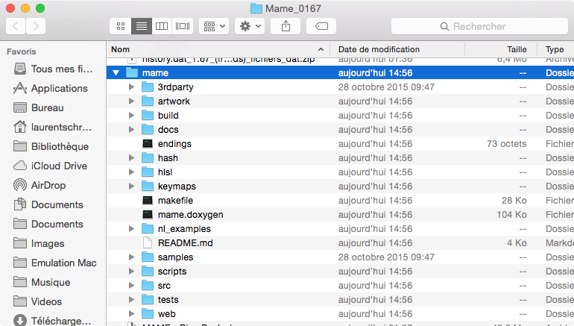Expand the hash folder
574x326 pixels.
[131, 158]
